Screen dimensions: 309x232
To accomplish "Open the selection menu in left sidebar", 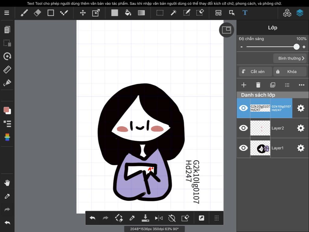I will [x=7, y=43].
